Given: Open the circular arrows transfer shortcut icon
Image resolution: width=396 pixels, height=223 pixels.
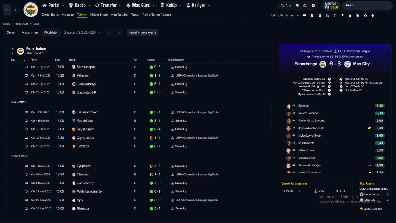Looking at the screenshot, I should 335,15.
